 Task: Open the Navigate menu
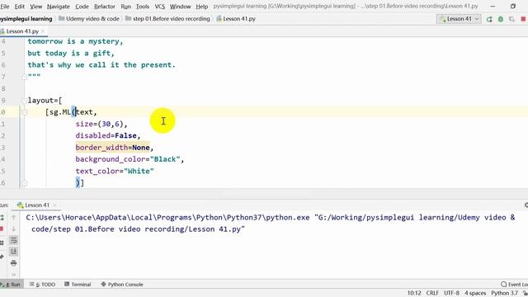59,7
